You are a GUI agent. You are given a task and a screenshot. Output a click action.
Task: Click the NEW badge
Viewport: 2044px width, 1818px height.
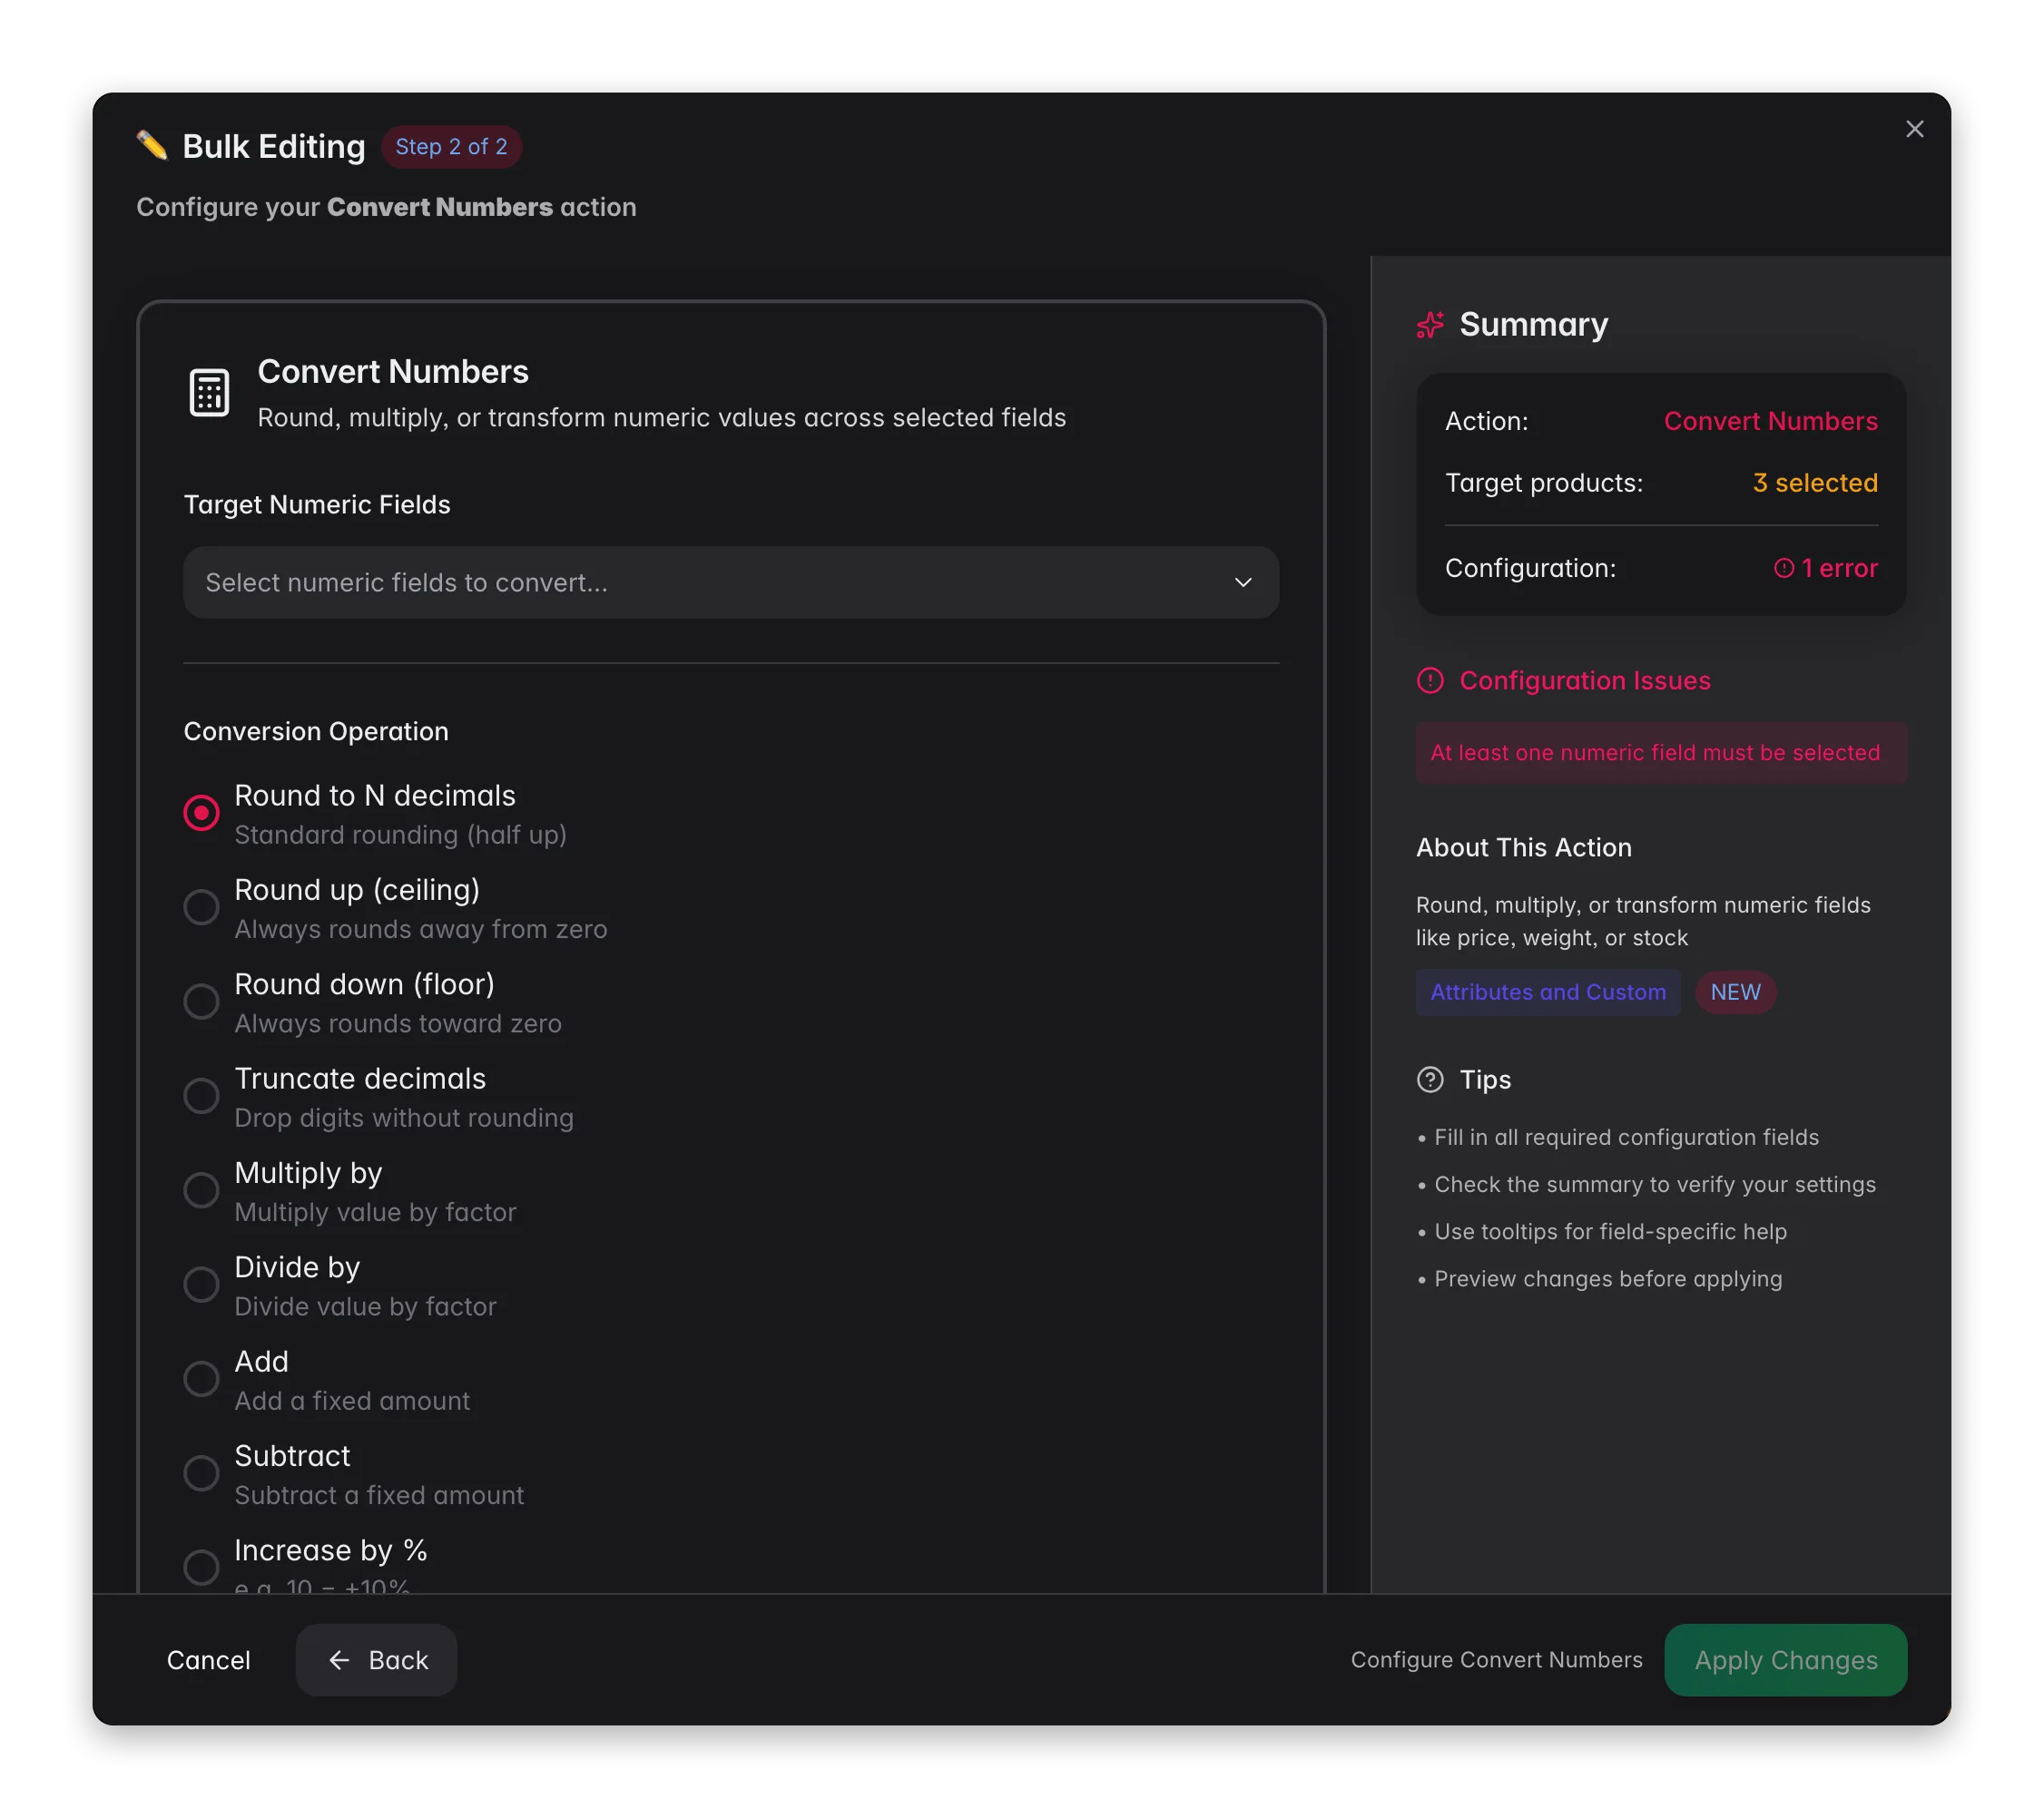click(x=1735, y=992)
